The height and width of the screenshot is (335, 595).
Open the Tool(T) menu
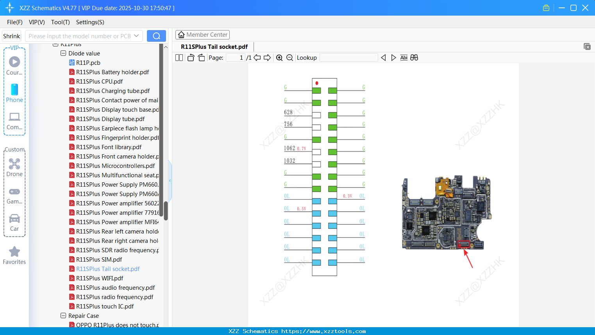[60, 22]
